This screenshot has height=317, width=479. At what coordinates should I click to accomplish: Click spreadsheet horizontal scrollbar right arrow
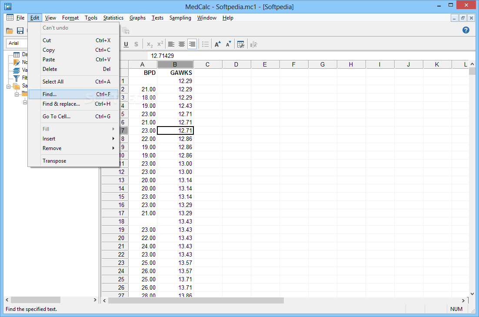click(x=463, y=300)
